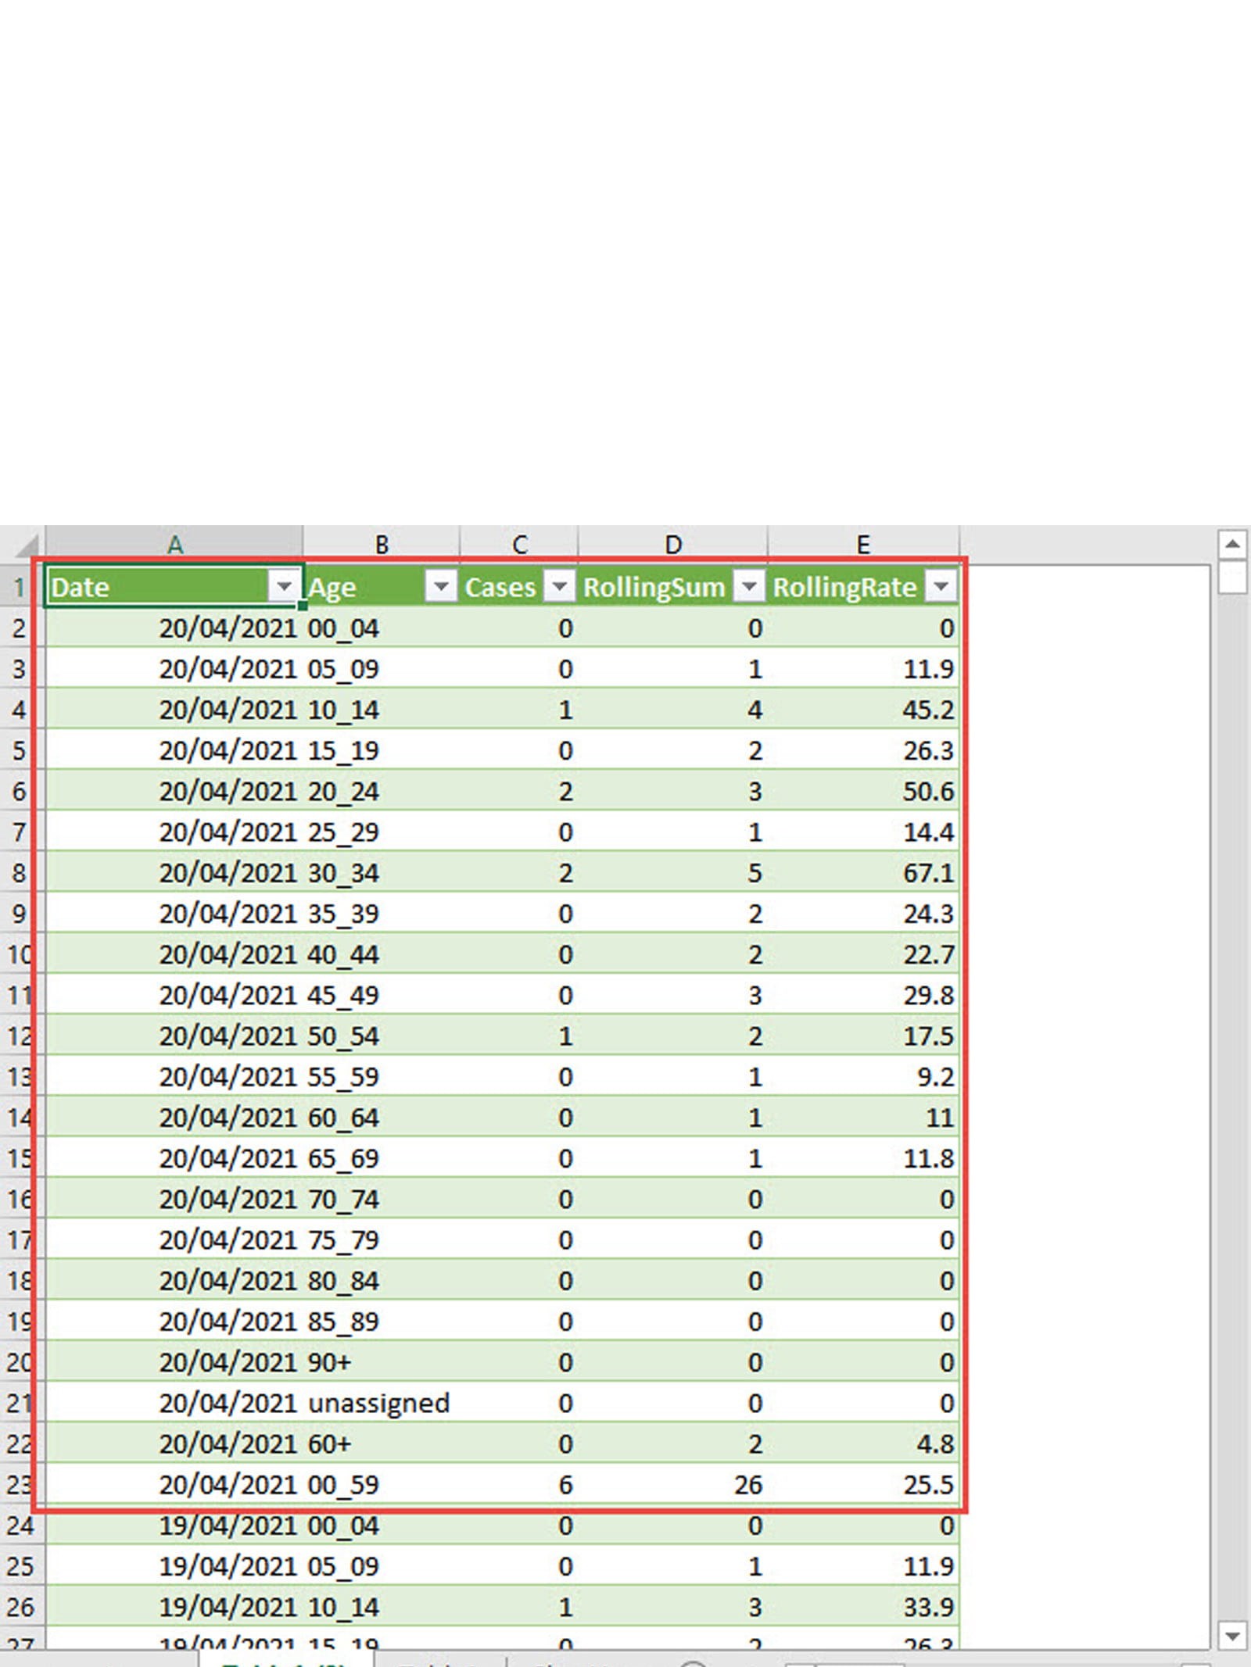Select row 2 header

[19, 628]
